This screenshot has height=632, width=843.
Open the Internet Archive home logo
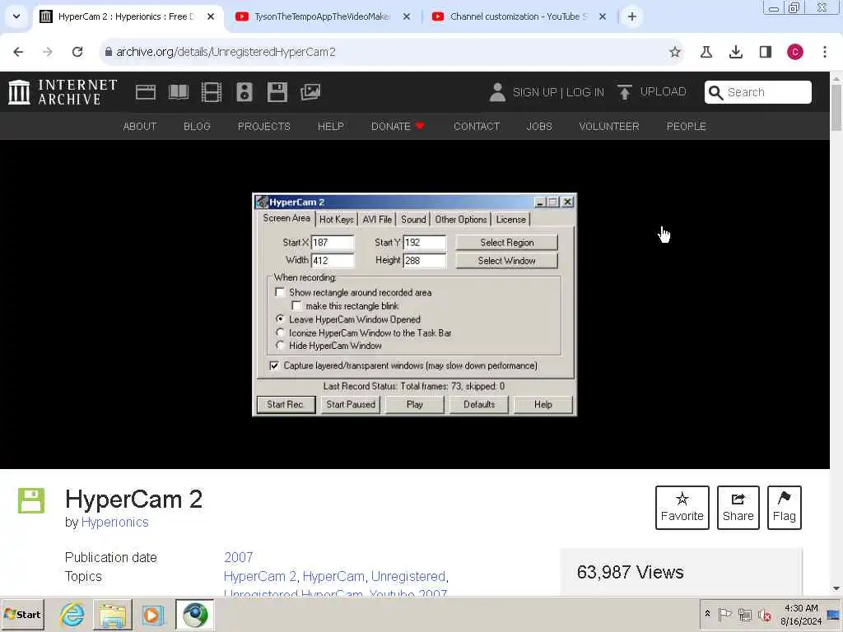(63, 92)
